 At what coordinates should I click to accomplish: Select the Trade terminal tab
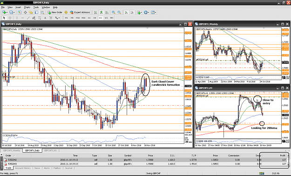(x=8, y=168)
